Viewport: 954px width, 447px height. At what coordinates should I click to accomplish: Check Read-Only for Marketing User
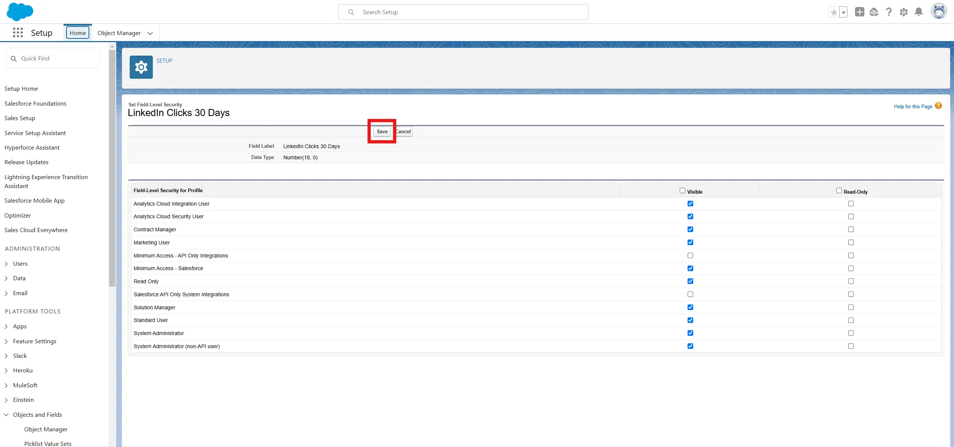pos(851,243)
